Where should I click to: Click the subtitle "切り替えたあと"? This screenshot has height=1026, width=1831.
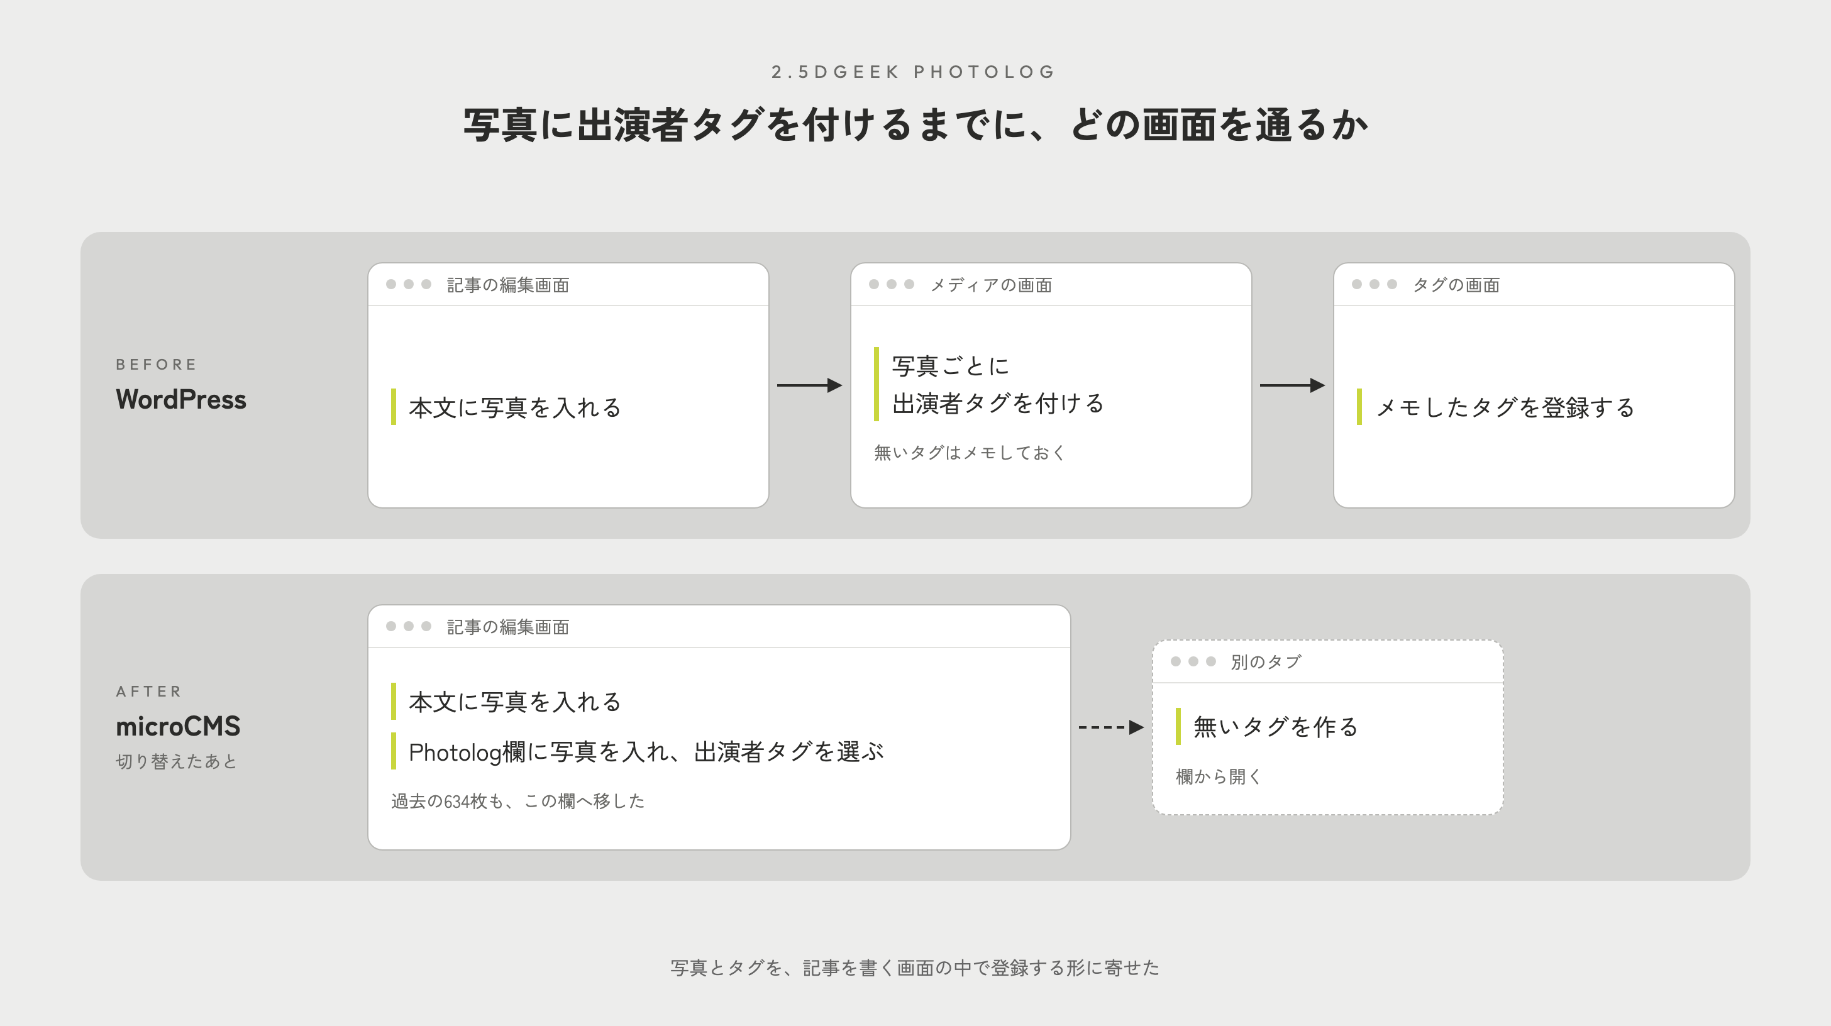[x=177, y=761]
